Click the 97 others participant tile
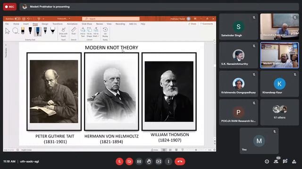302x169 pixels. [279, 112]
